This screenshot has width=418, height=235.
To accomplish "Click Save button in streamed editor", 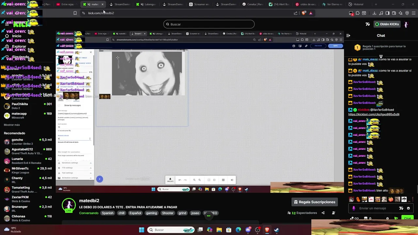I will (335, 46).
